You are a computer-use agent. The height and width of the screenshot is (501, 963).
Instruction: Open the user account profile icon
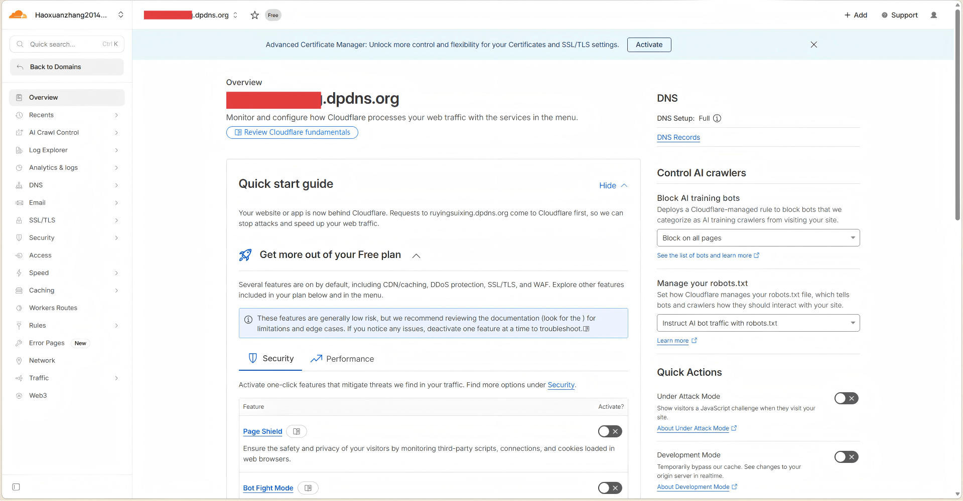click(x=933, y=15)
